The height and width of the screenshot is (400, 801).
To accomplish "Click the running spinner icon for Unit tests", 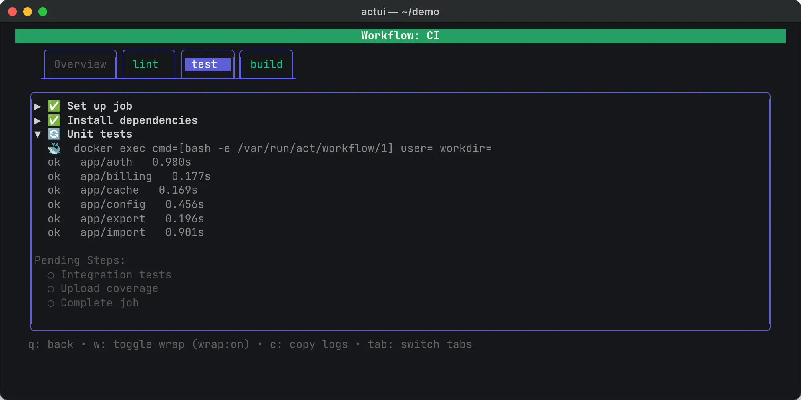I will click(54, 134).
